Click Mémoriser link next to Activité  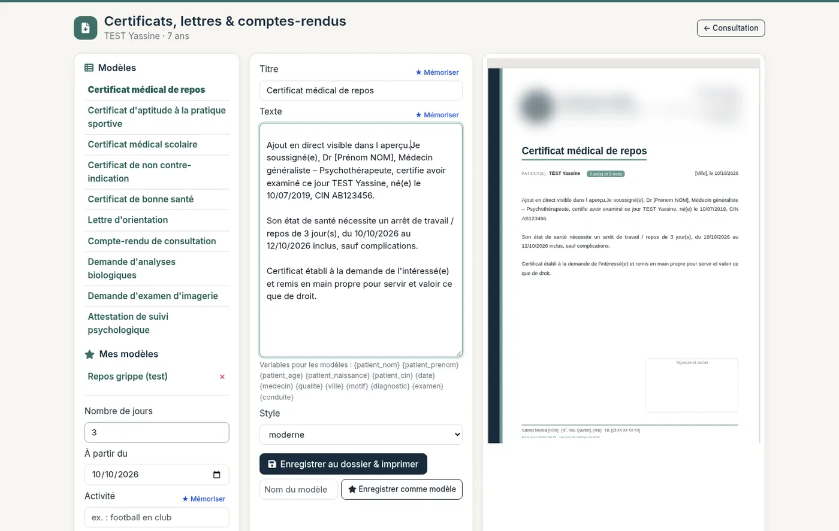[204, 499]
